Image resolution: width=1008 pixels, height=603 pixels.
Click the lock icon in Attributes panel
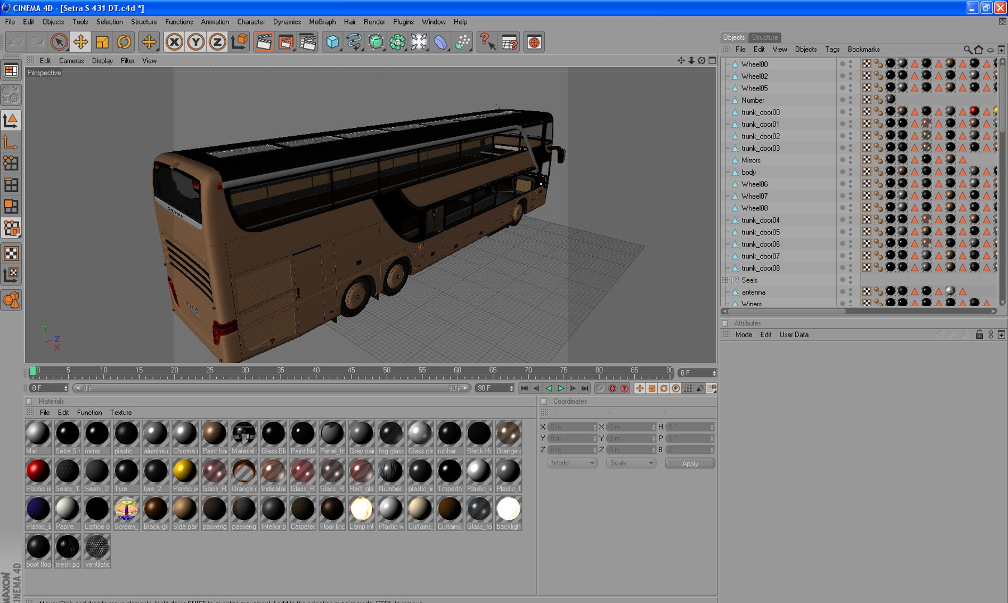tap(979, 334)
